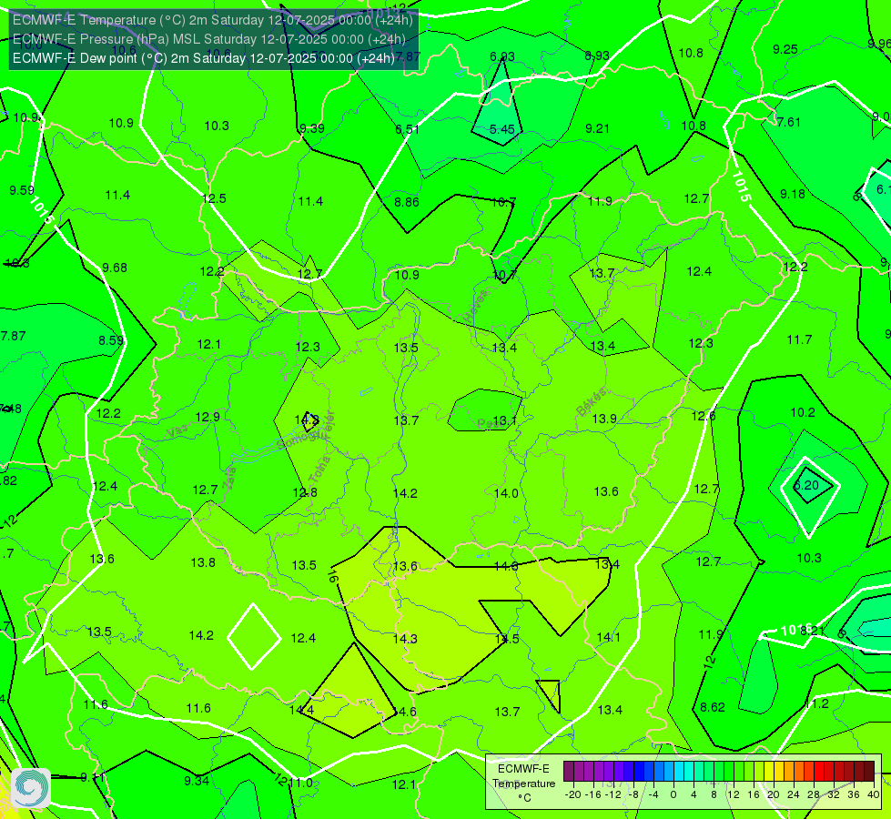
Task: Click the 8.86 temperature value
Action: pyautogui.click(x=407, y=202)
